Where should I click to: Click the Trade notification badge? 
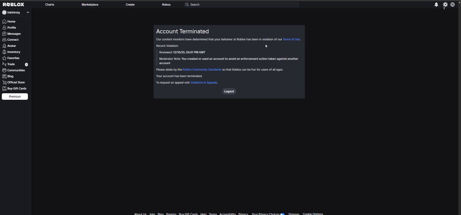27,64
